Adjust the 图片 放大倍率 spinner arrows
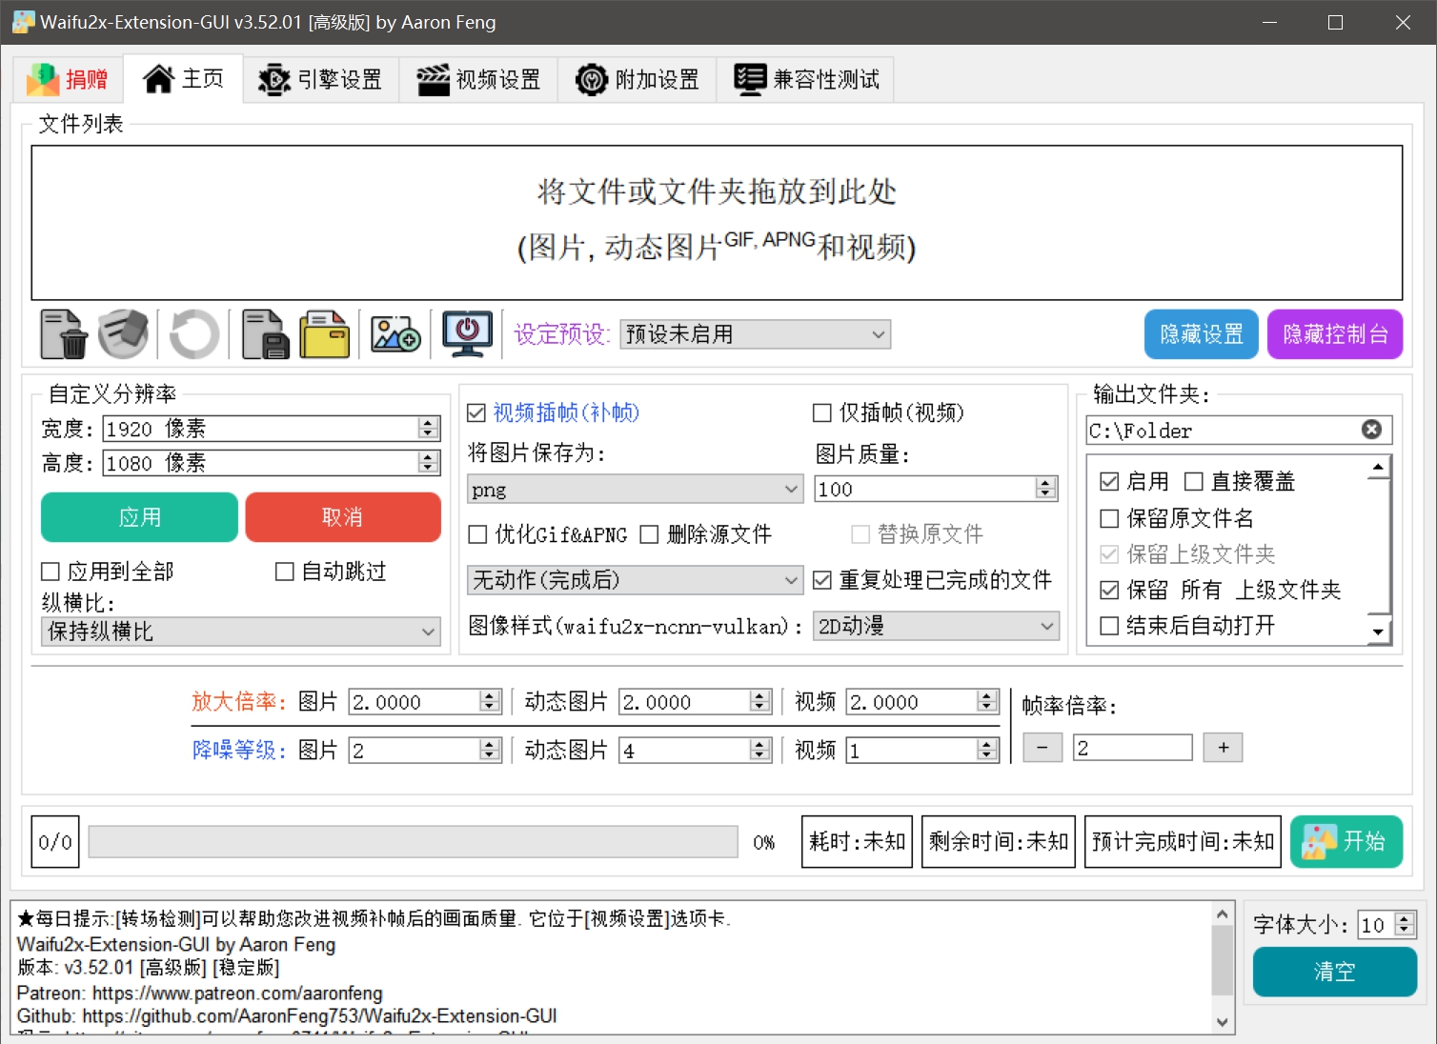Viewport: 1437px width, 1044px height. [490, 702]
